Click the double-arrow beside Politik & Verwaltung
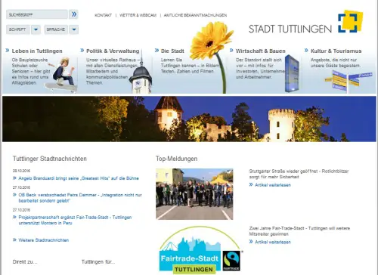The image size is (378, 275). [x=82, y=51]
